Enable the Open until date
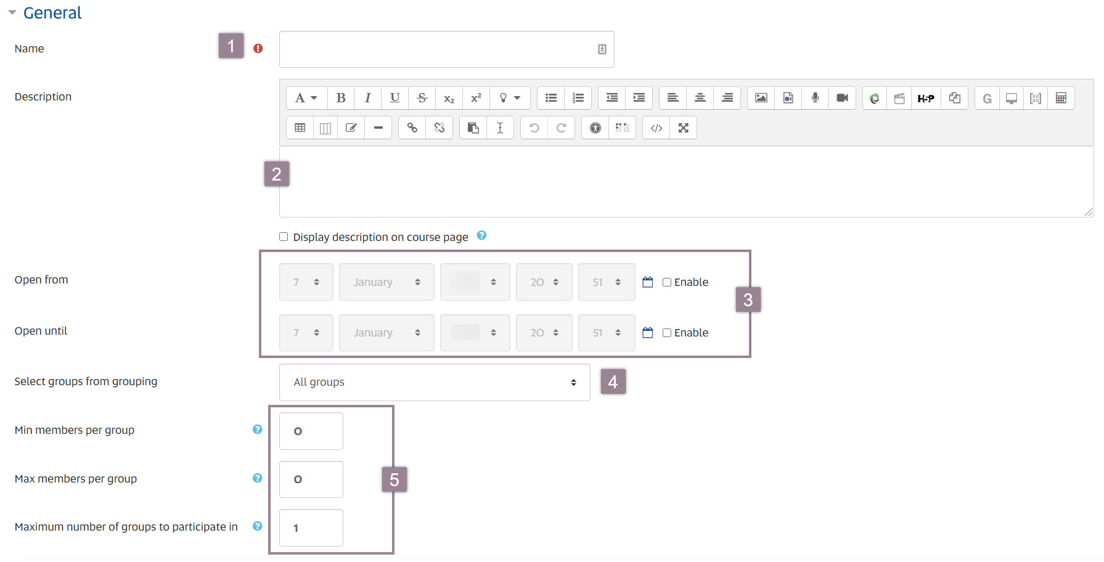Screen dimensions: 1104x562 point(667,332)
